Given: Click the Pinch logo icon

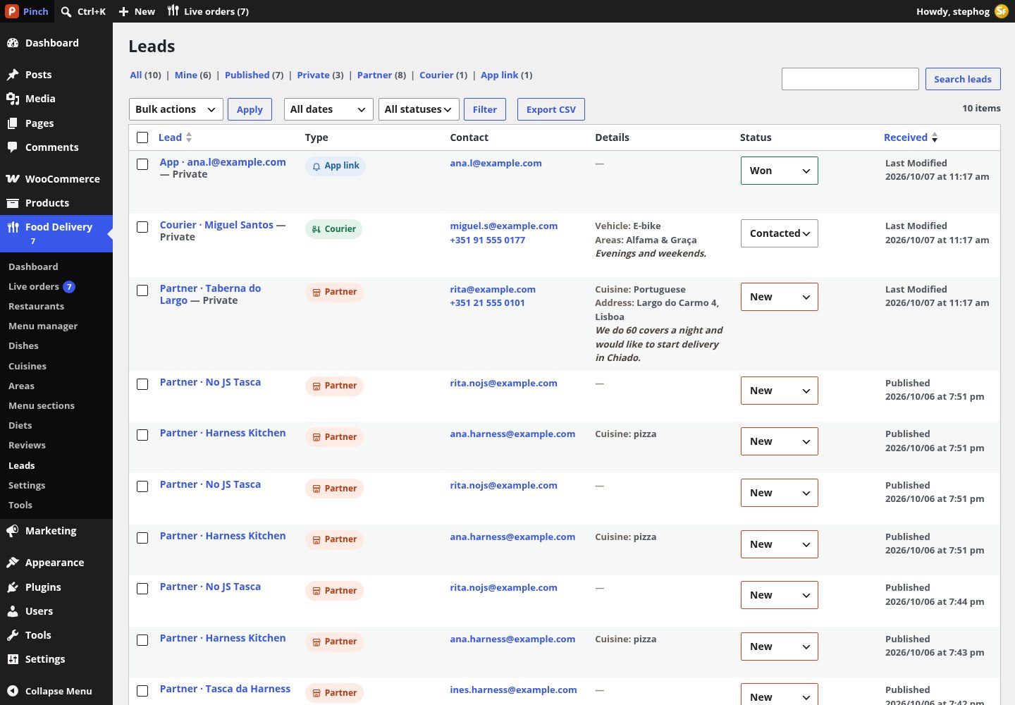Looking at the screenshot, I should coord(12,11).
